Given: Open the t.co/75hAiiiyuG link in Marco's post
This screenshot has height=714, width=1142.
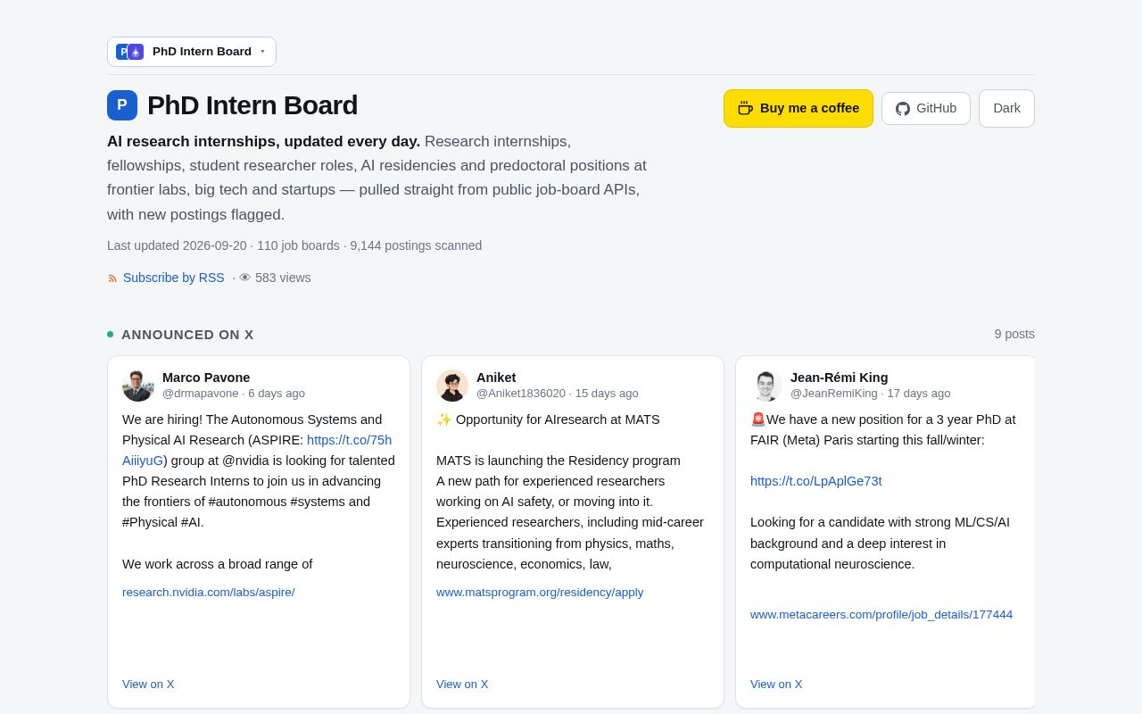Looking at the screenshot, I should click(349, 440).
